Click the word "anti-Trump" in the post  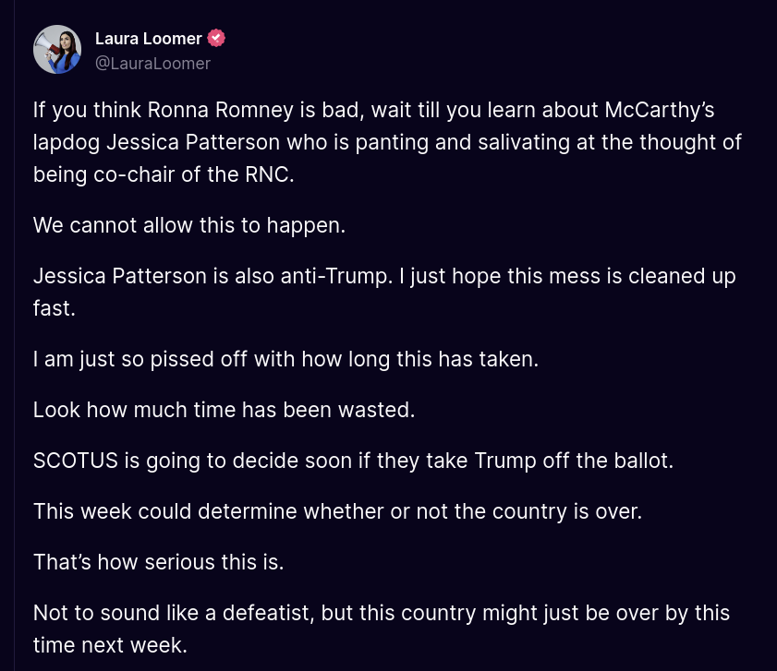pos(336,276)
